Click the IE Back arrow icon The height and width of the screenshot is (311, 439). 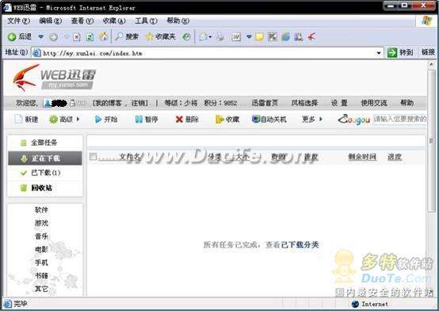[12, 36]
